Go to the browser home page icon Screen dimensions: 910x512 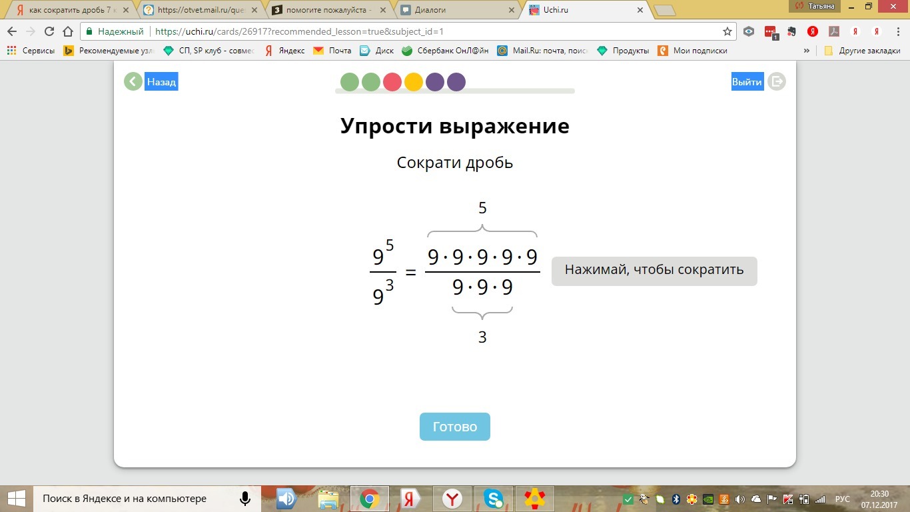pos(68,31)
